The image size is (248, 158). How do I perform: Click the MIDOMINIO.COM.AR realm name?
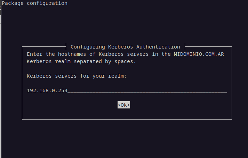click(x=199, y=54)
